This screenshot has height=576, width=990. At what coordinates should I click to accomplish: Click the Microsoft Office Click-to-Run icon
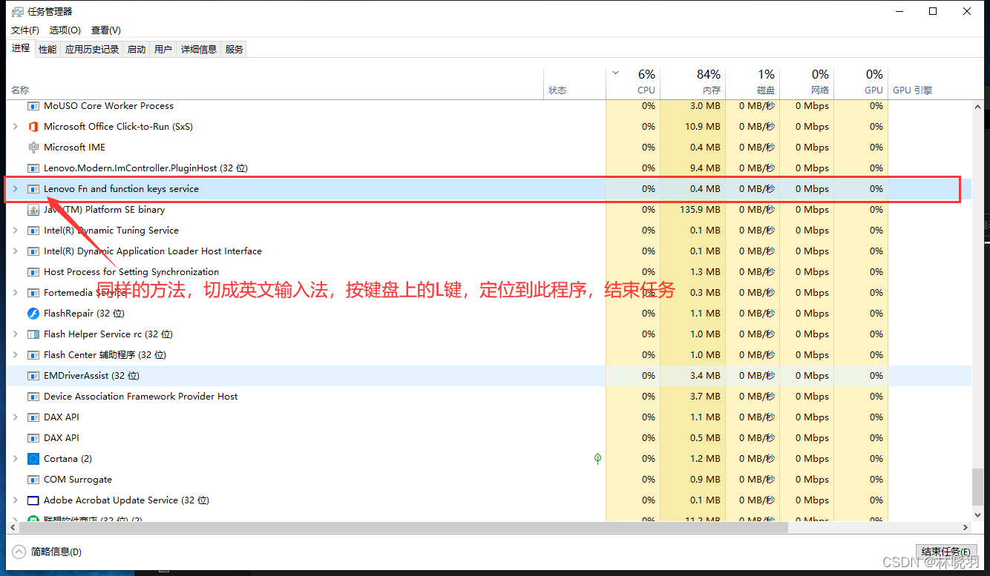33,127
